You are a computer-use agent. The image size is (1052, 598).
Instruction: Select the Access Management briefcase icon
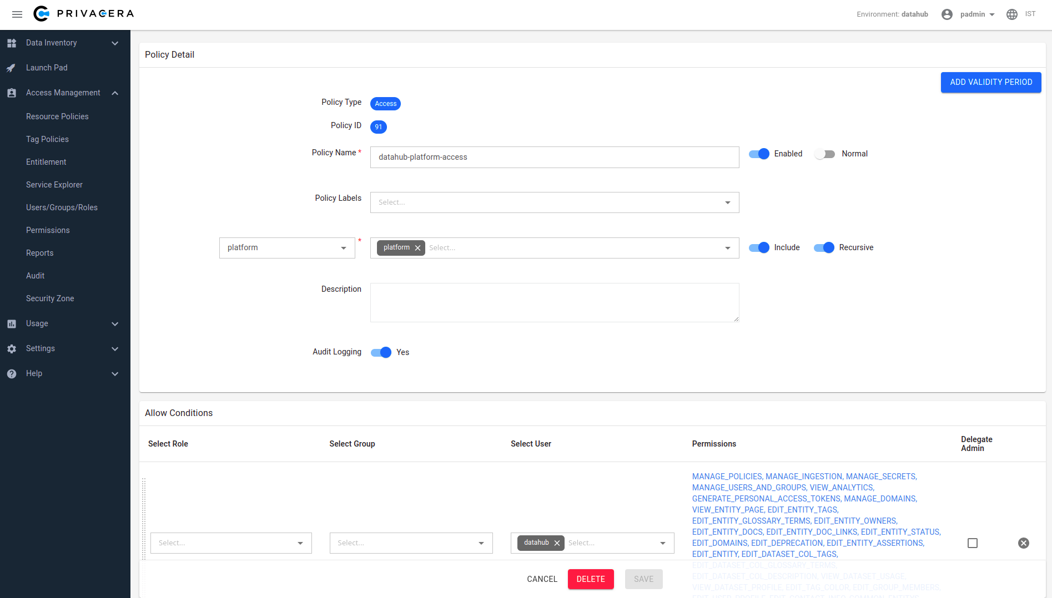[11, 93]
